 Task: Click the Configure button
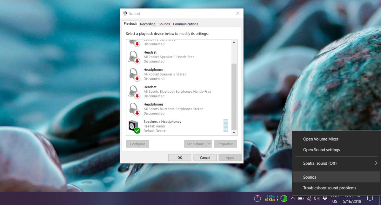pyautogui.click(x=137, y=144)
